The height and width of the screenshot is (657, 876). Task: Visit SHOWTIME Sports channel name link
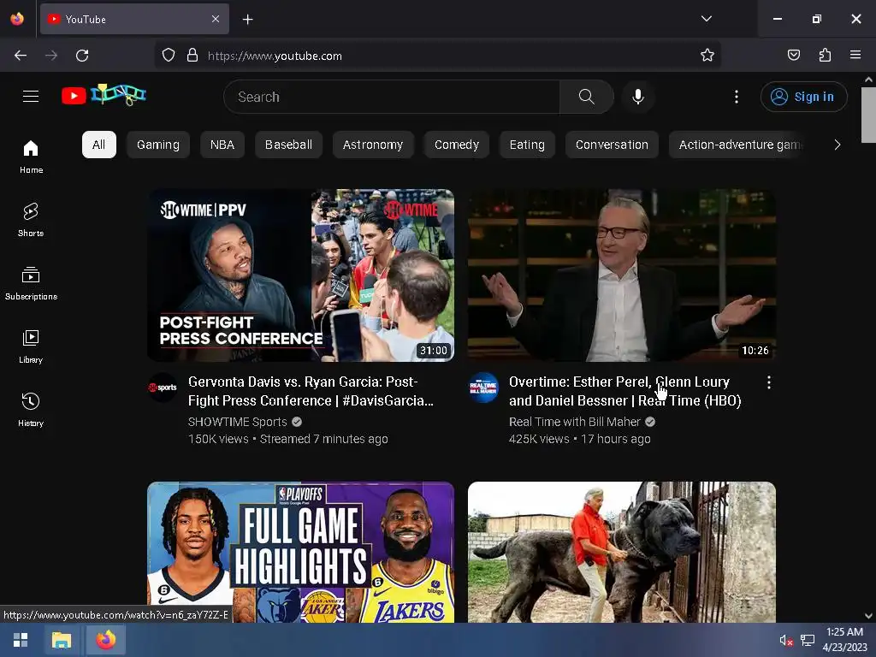tap(238, 422)
